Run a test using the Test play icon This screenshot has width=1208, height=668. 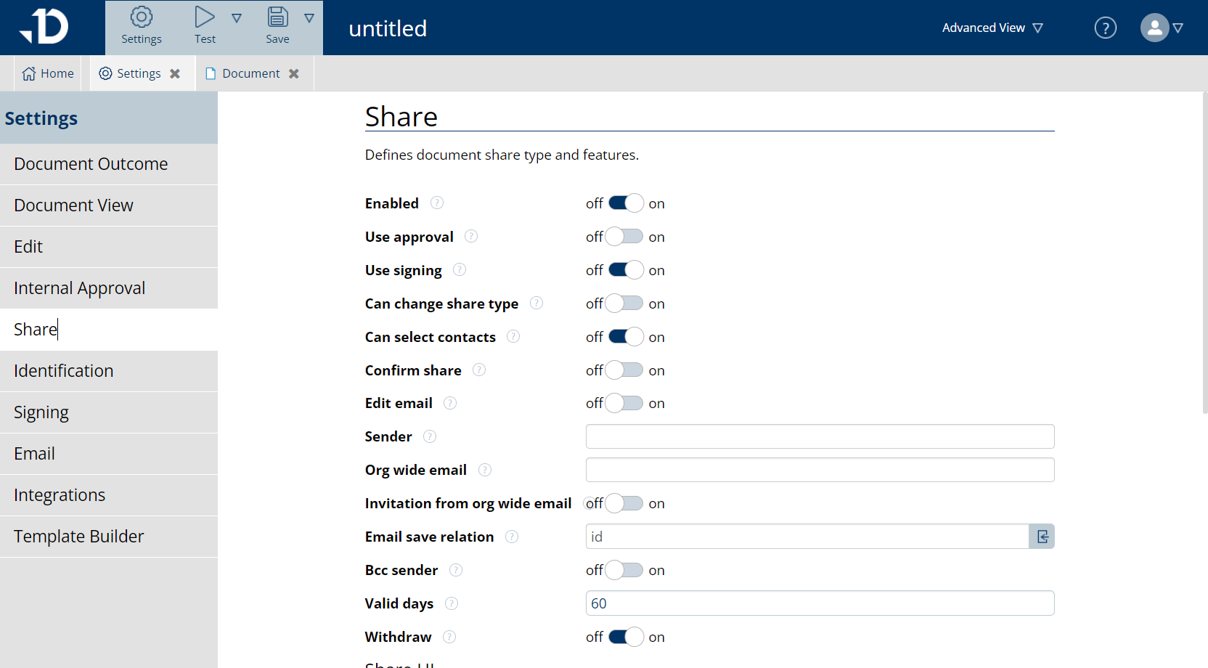click(x=204, y=17)
